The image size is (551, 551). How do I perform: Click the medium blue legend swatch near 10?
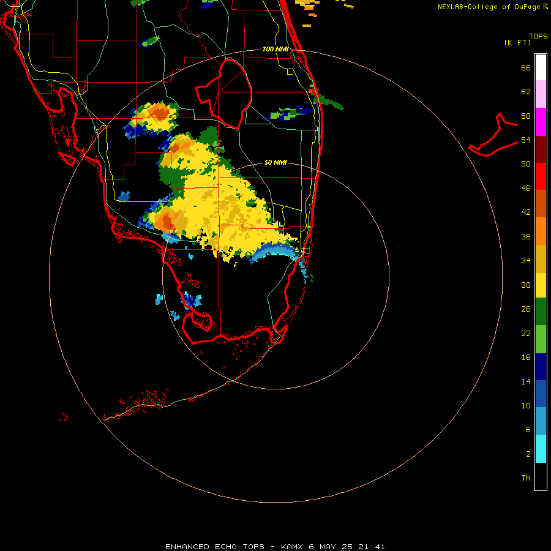[x=541, y=394]
